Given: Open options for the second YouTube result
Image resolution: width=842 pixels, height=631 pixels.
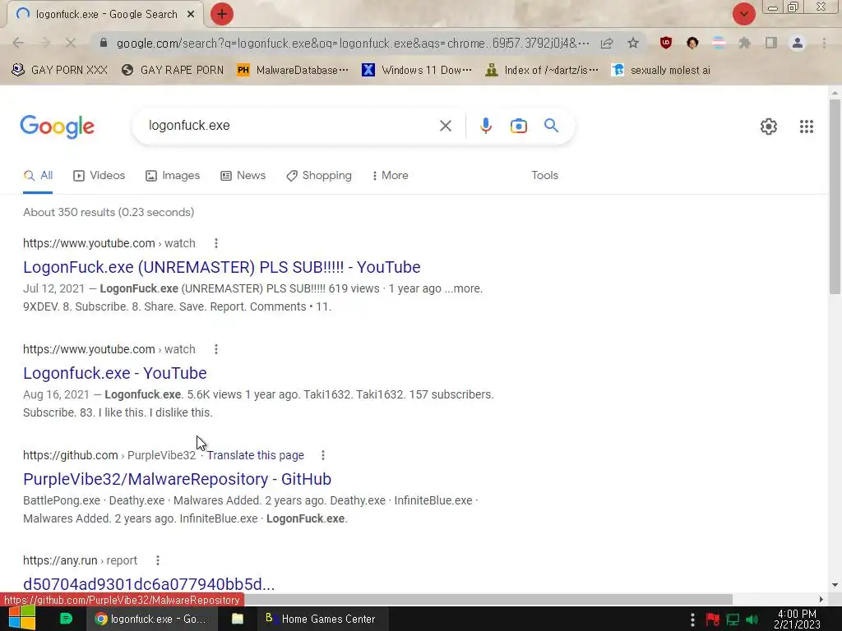Looking at the screenshot, I should coord(216,349).
